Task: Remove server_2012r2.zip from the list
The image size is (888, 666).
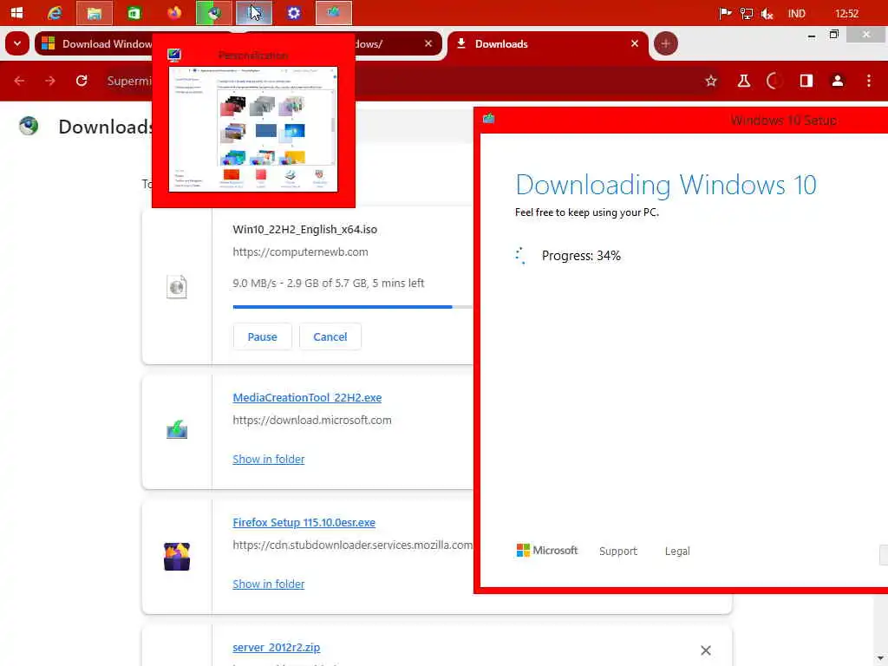Action: (705, 650)
